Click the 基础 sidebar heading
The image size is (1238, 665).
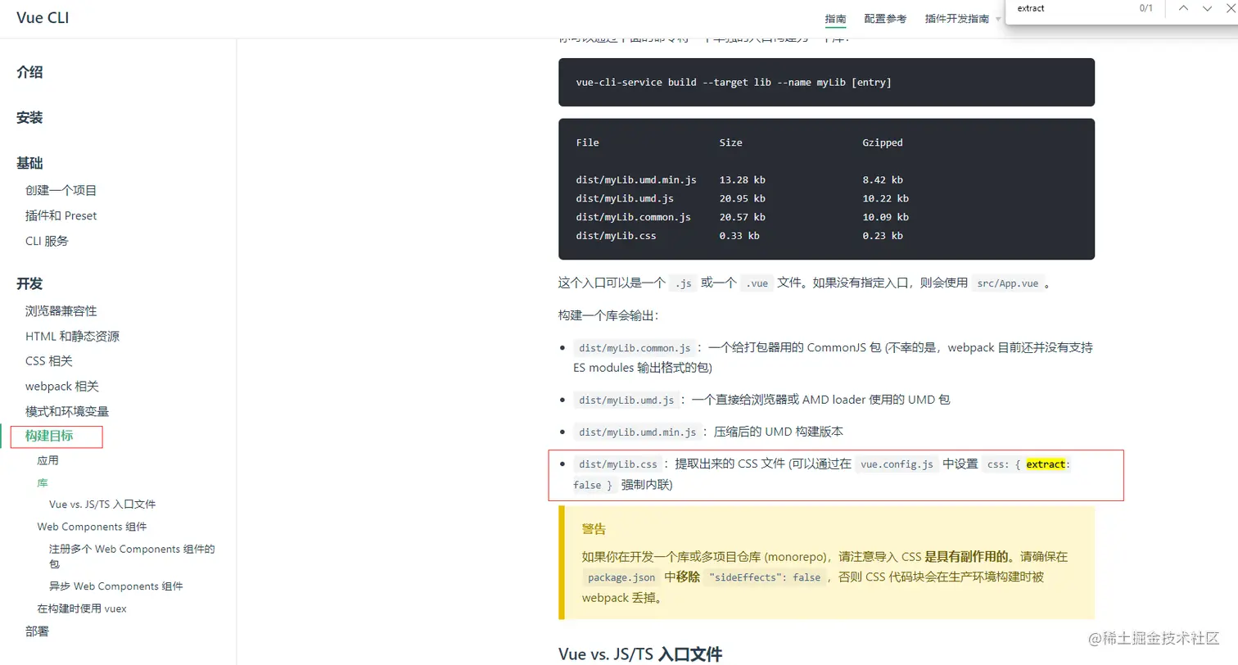point(29,163)
